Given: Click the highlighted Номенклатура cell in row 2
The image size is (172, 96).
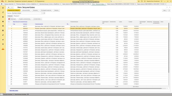Looking at the screenshot, I should coord(86,29).
